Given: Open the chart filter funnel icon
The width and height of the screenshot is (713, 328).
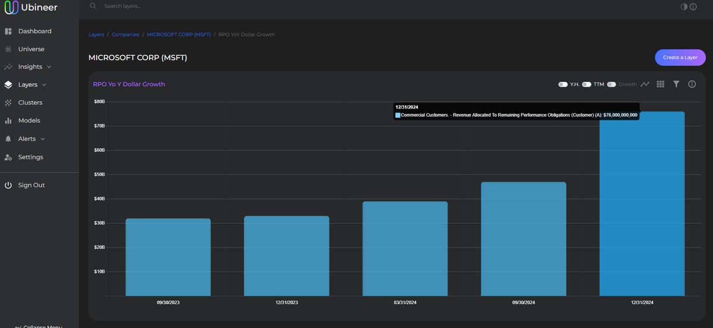Looking at the screenshot, I should click(x=676, y=84).
